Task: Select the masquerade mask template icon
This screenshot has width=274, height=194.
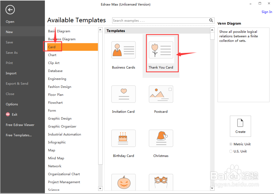Action: click(161, 182)
